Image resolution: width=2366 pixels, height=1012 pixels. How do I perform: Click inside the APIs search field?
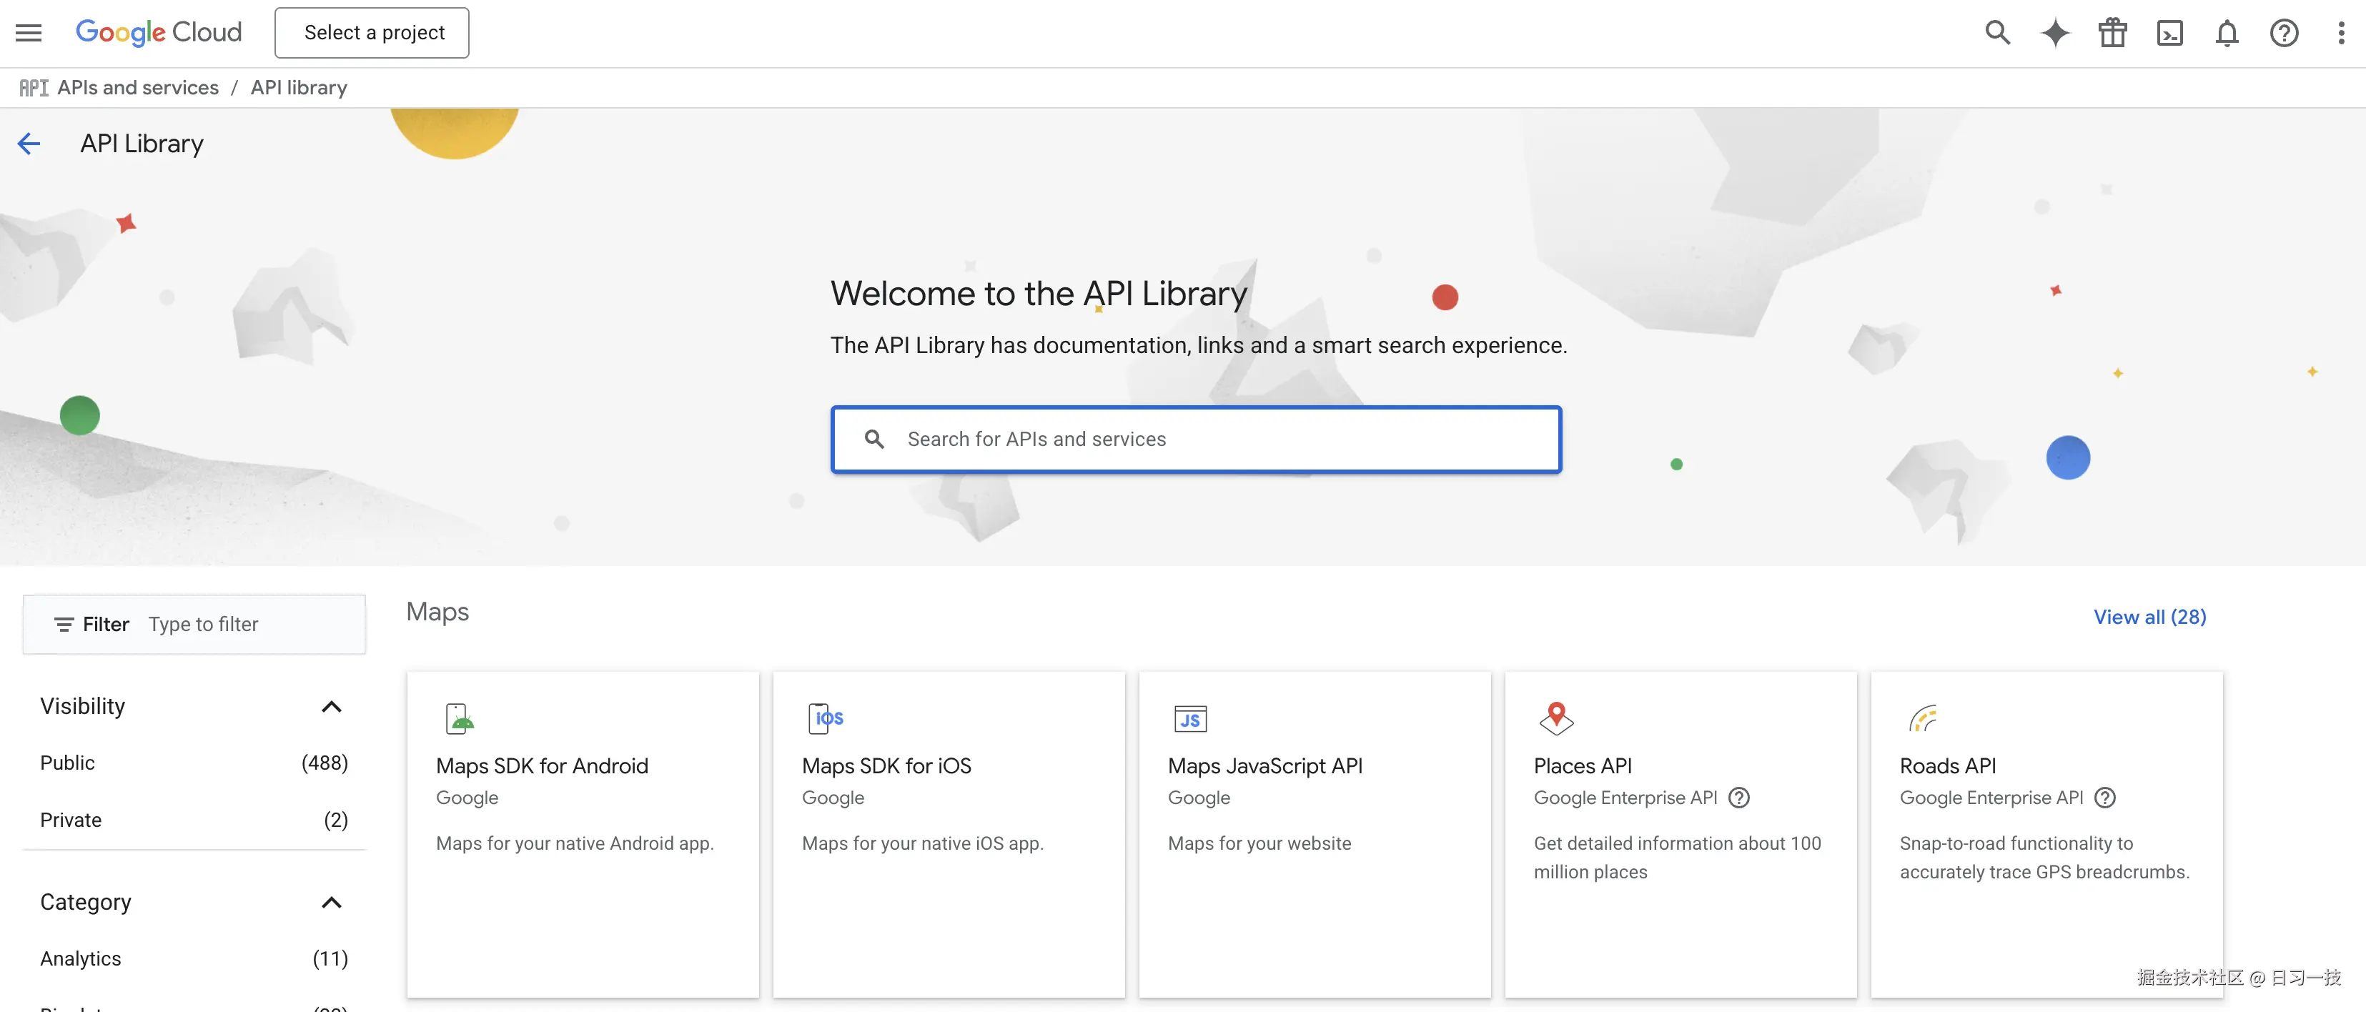(x=1194, y=439)
